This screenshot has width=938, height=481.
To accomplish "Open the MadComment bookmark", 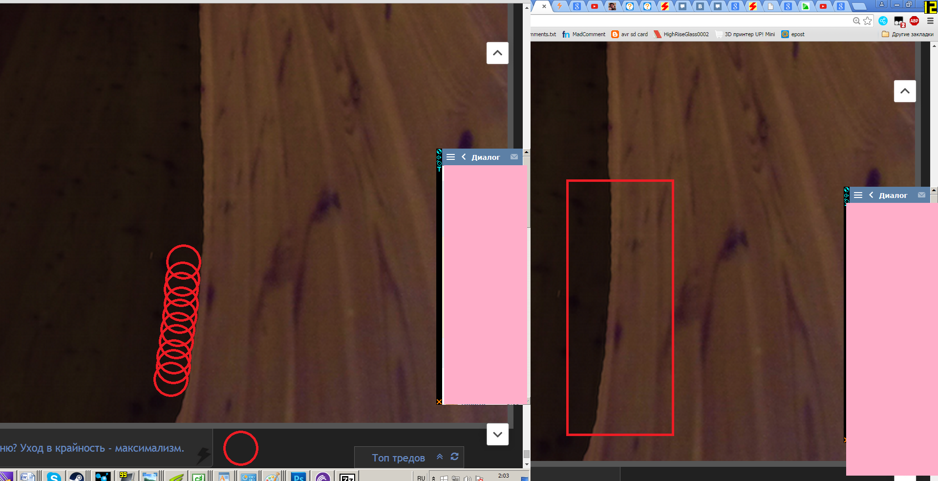I will pyautogui.click(x=584, y=34).
